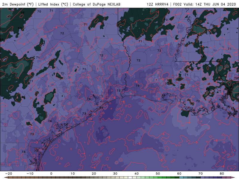Click the "12Z HRRRV4" model run label
Viewport: 239px width, 179px height.
(158, 4)
